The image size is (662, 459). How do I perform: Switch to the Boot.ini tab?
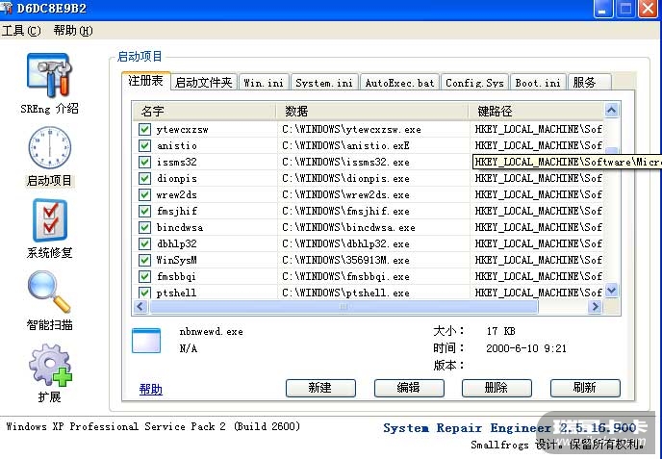(x=538, y=83)
